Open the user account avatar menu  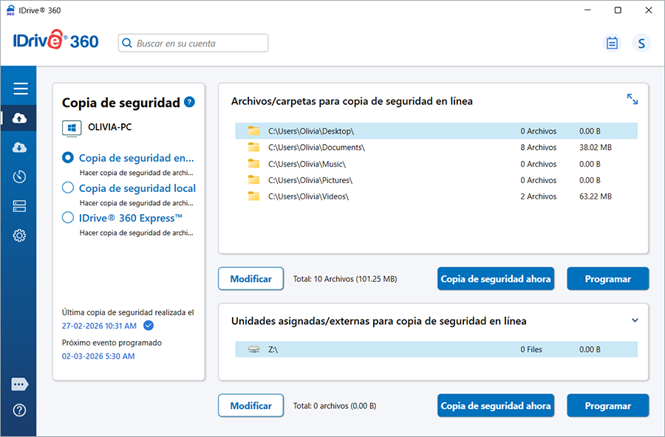pyautogui.click(x=641, y=44)
